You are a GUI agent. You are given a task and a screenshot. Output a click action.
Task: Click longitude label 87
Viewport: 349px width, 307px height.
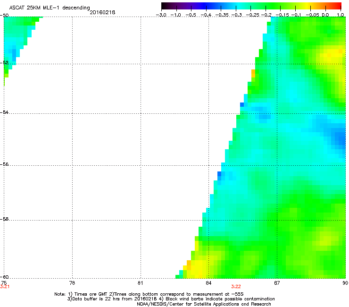(x=277, y=283)
